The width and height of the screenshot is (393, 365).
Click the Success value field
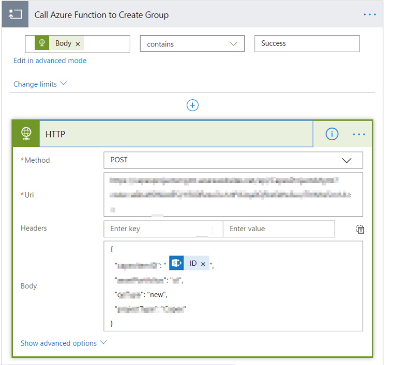pyautogui.click(x=307, y=43)
